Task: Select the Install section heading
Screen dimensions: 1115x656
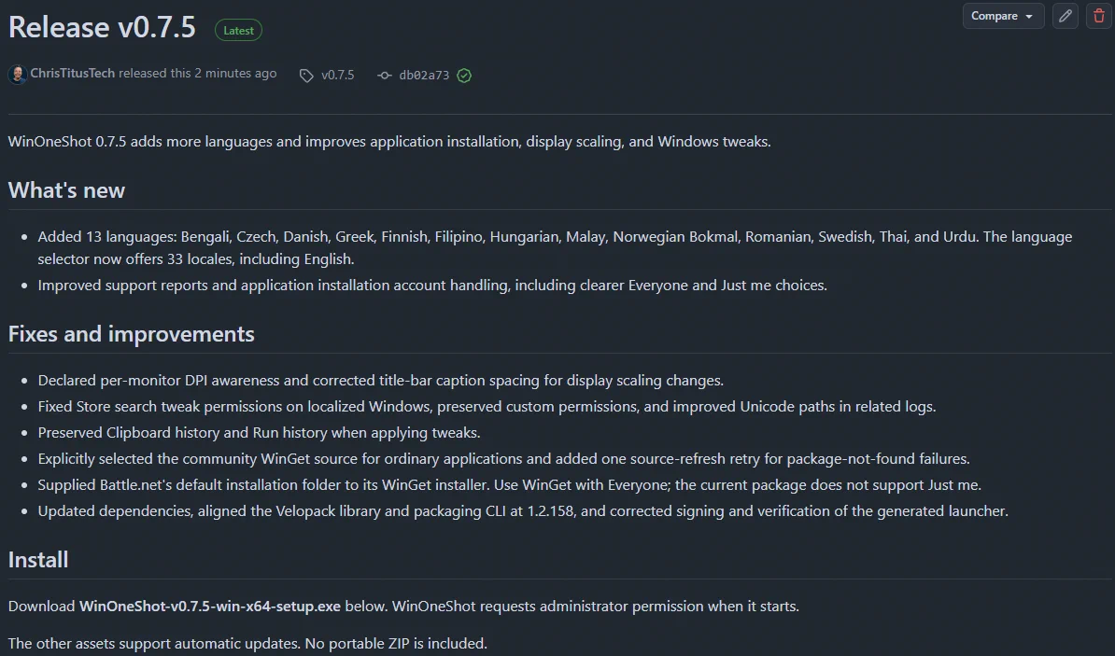Action: 38,560
